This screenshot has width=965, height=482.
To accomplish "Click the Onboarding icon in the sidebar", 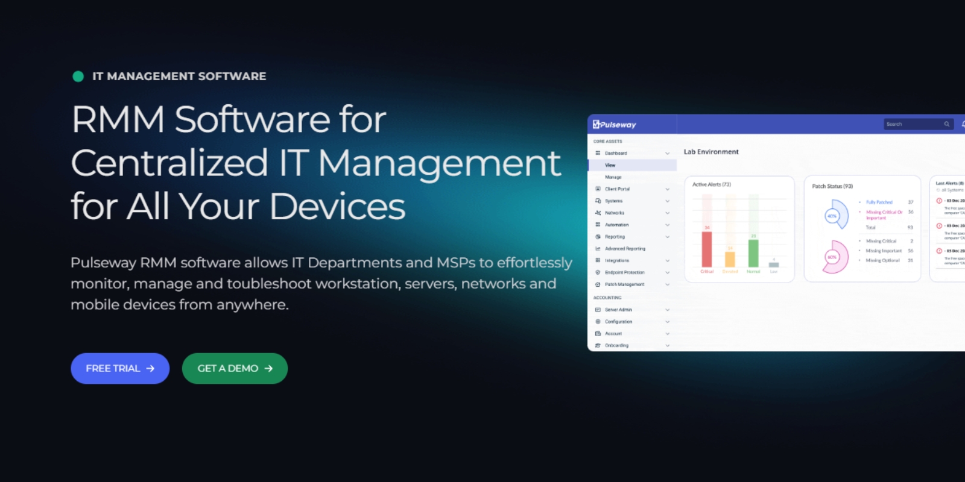I will pos(598,345).
